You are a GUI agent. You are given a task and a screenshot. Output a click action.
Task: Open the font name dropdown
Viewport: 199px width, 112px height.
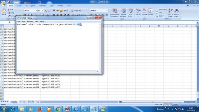coord(36,11)
